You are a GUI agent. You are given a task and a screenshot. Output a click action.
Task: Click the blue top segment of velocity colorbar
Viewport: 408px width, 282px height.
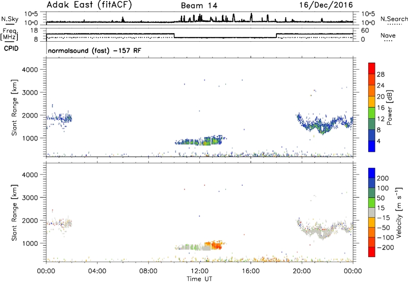click(x=372, y=173)
